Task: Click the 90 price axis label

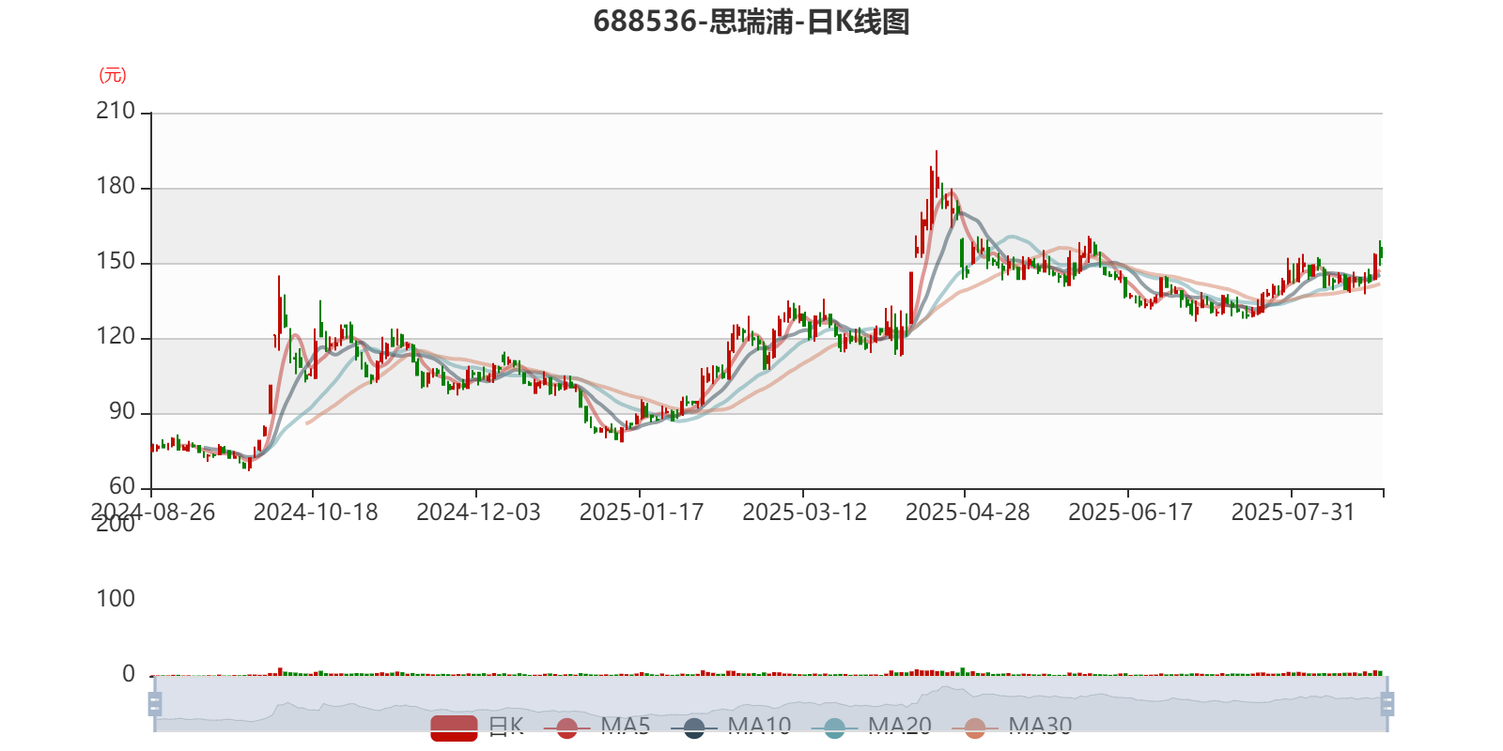Action: 122,411
